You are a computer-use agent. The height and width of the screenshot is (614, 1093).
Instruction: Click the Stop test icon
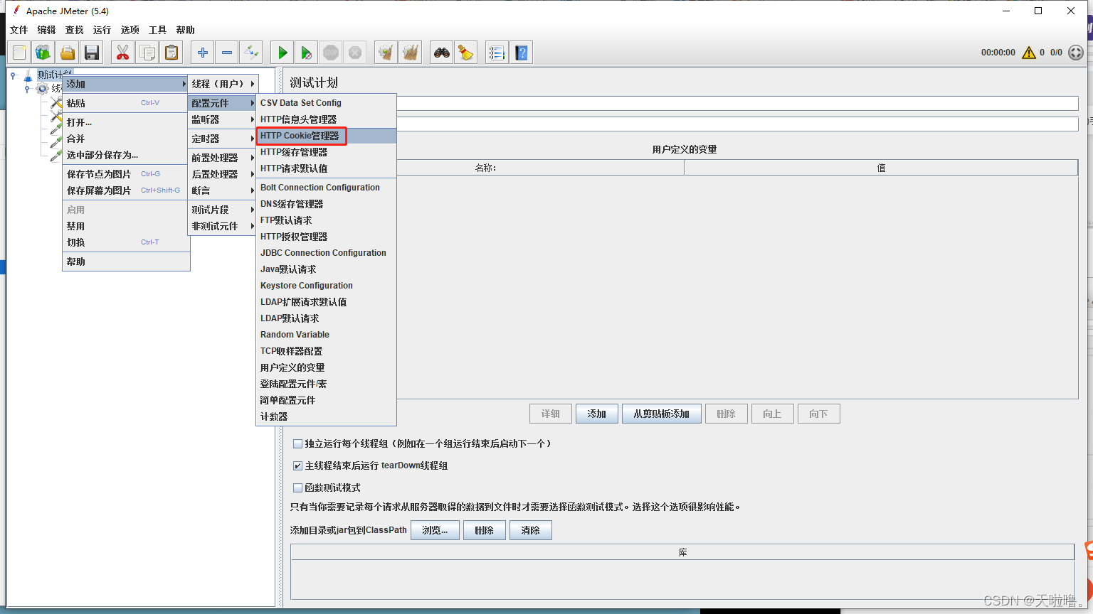pyautogui.click(x=331, y=53)
